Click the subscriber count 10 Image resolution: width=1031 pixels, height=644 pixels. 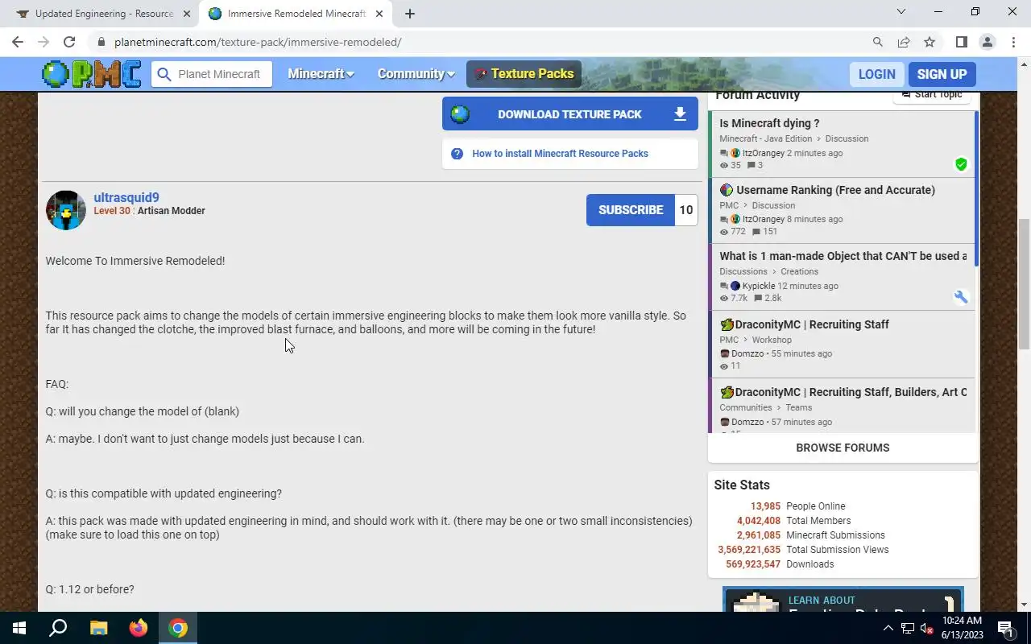pos(686,210)
